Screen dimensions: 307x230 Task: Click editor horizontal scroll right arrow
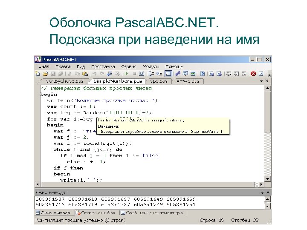(x=261, y=184)
